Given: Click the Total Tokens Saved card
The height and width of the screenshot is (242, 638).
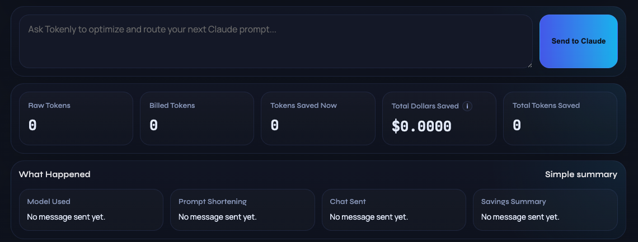Looking at the screenshot, I should tap(560, 118).
